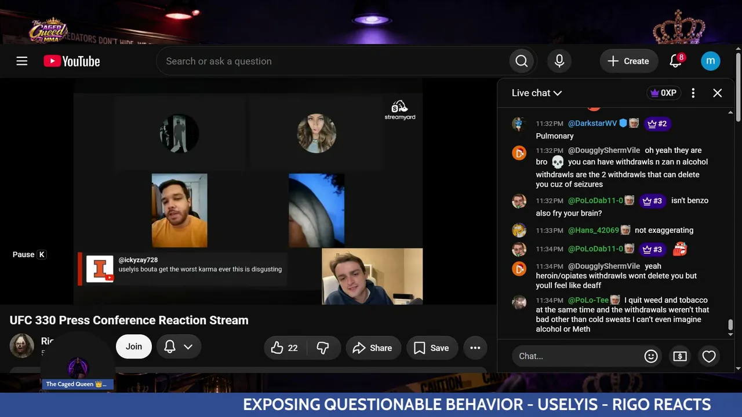Click the page vertical scrollbar
Screen dimensions: 742x417
(x=739, y=87)
